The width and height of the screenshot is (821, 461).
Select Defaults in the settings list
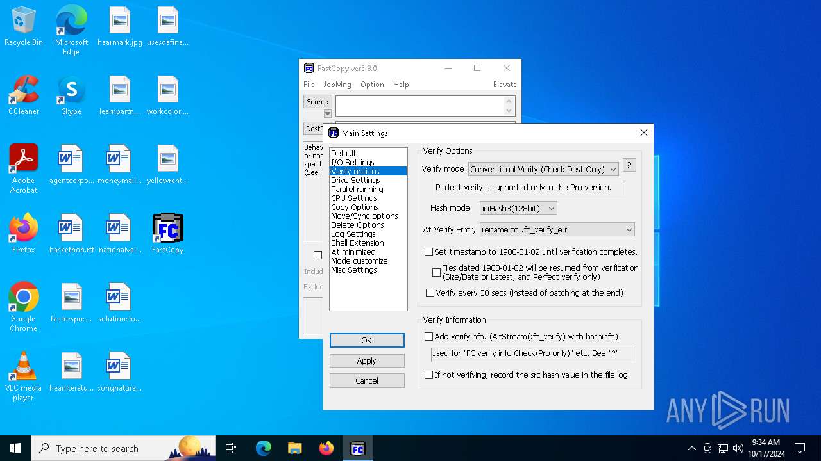[x=368, y=154]
